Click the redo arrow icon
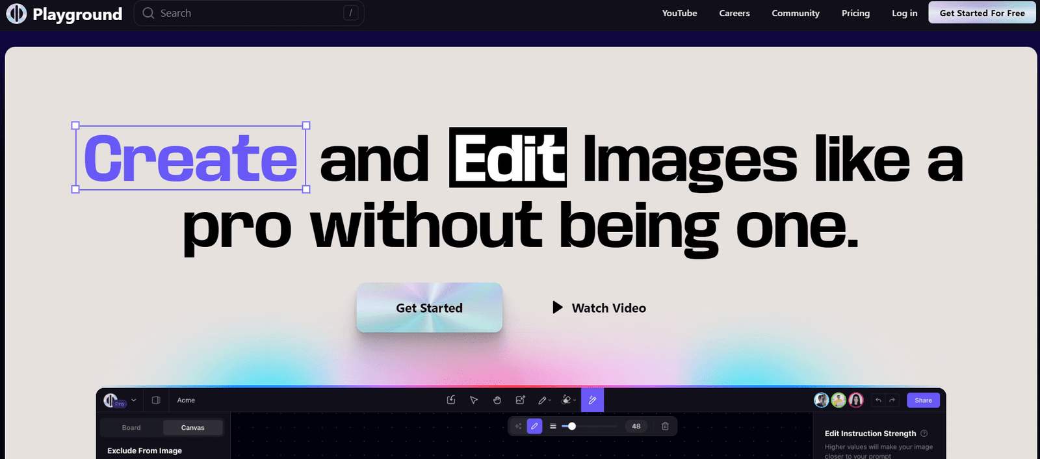This screenshot has width=1040, height=459. tap(892, 400)
